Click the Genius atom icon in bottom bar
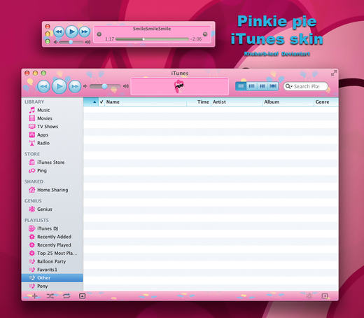The width and height of the screenshot is (364, 318). (x=309, y=296)
